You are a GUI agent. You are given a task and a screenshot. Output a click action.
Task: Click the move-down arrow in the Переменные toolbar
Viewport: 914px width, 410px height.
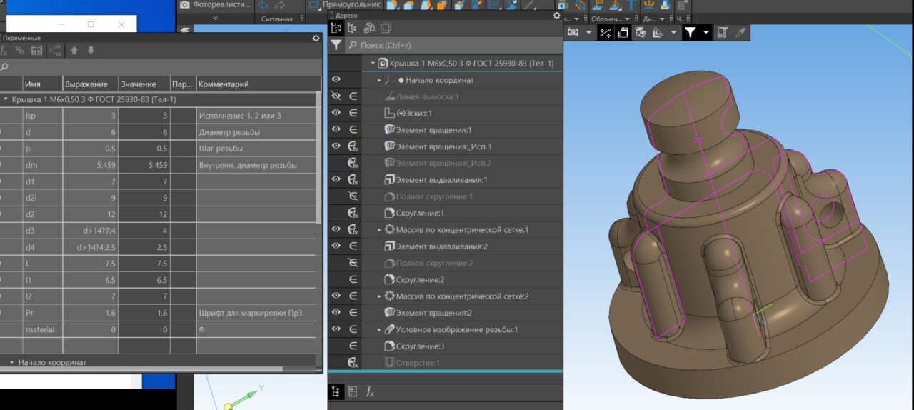[91, 51]
